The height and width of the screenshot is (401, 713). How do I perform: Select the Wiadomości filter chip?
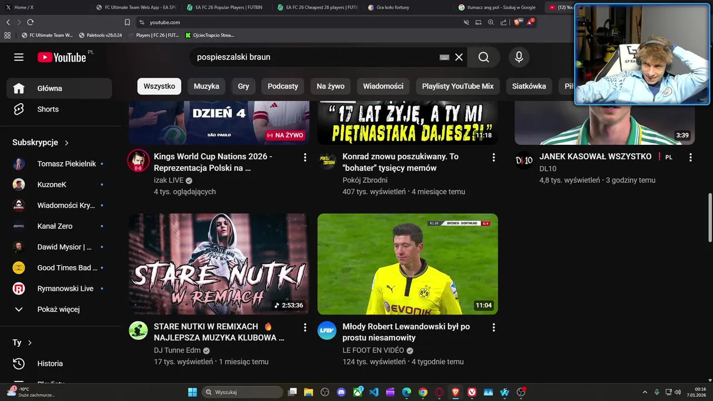(x=383, y=86)
